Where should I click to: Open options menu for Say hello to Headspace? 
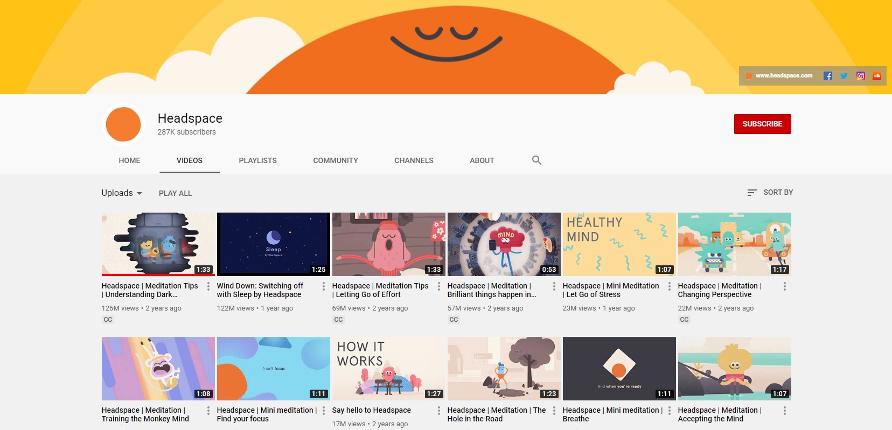coord(439,411)
